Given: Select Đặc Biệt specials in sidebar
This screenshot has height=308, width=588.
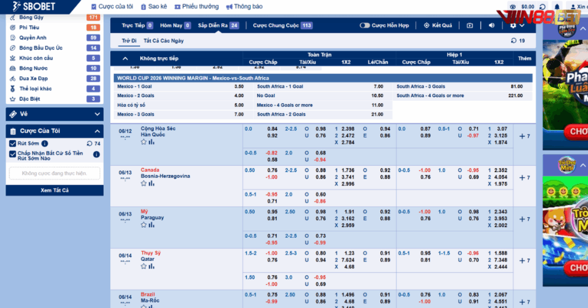Looking at the screenshot, I should (55, 98).
